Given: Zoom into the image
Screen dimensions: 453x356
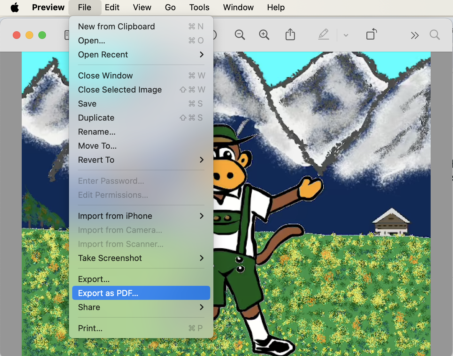Looking at the screenshot, I should pos(264,35).
